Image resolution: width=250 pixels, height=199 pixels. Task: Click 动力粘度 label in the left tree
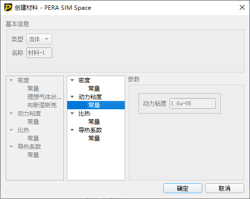click(29, 113)
